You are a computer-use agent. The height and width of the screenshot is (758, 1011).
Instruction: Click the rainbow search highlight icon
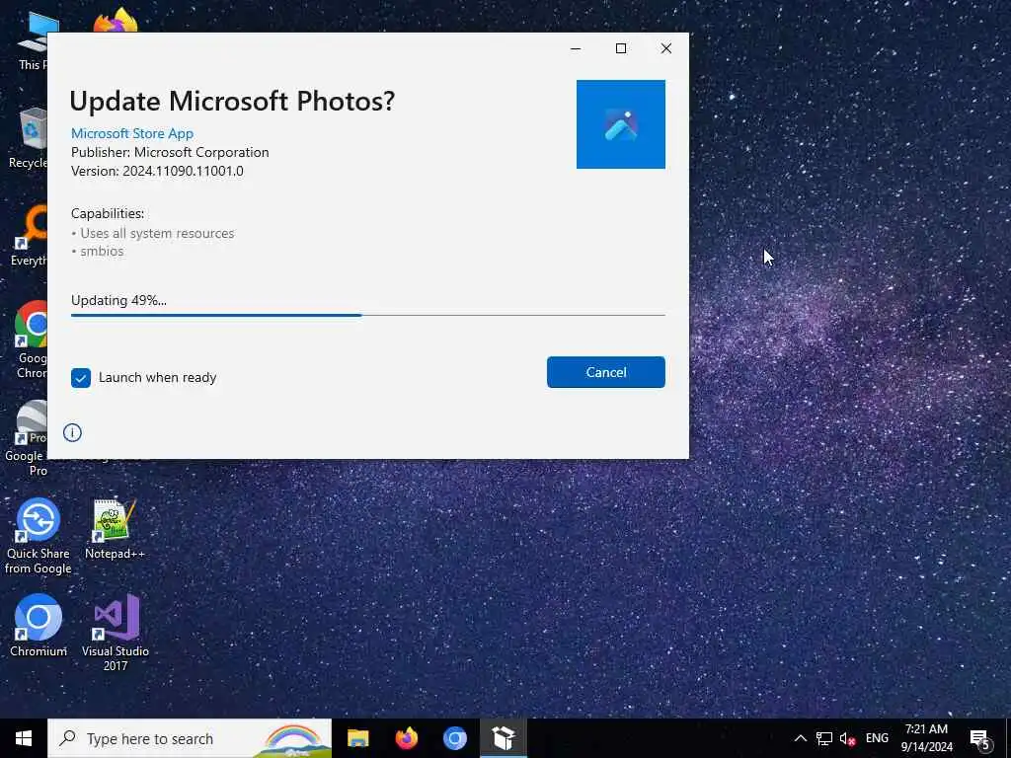click(292, 739)
